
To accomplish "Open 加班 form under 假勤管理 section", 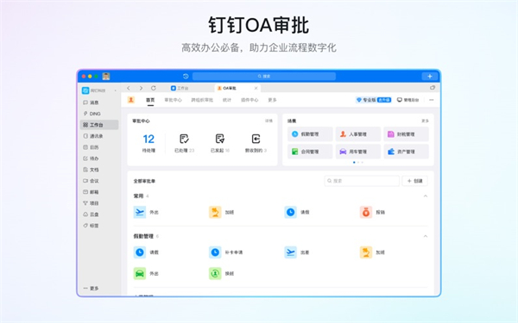I will click(372, 252).
